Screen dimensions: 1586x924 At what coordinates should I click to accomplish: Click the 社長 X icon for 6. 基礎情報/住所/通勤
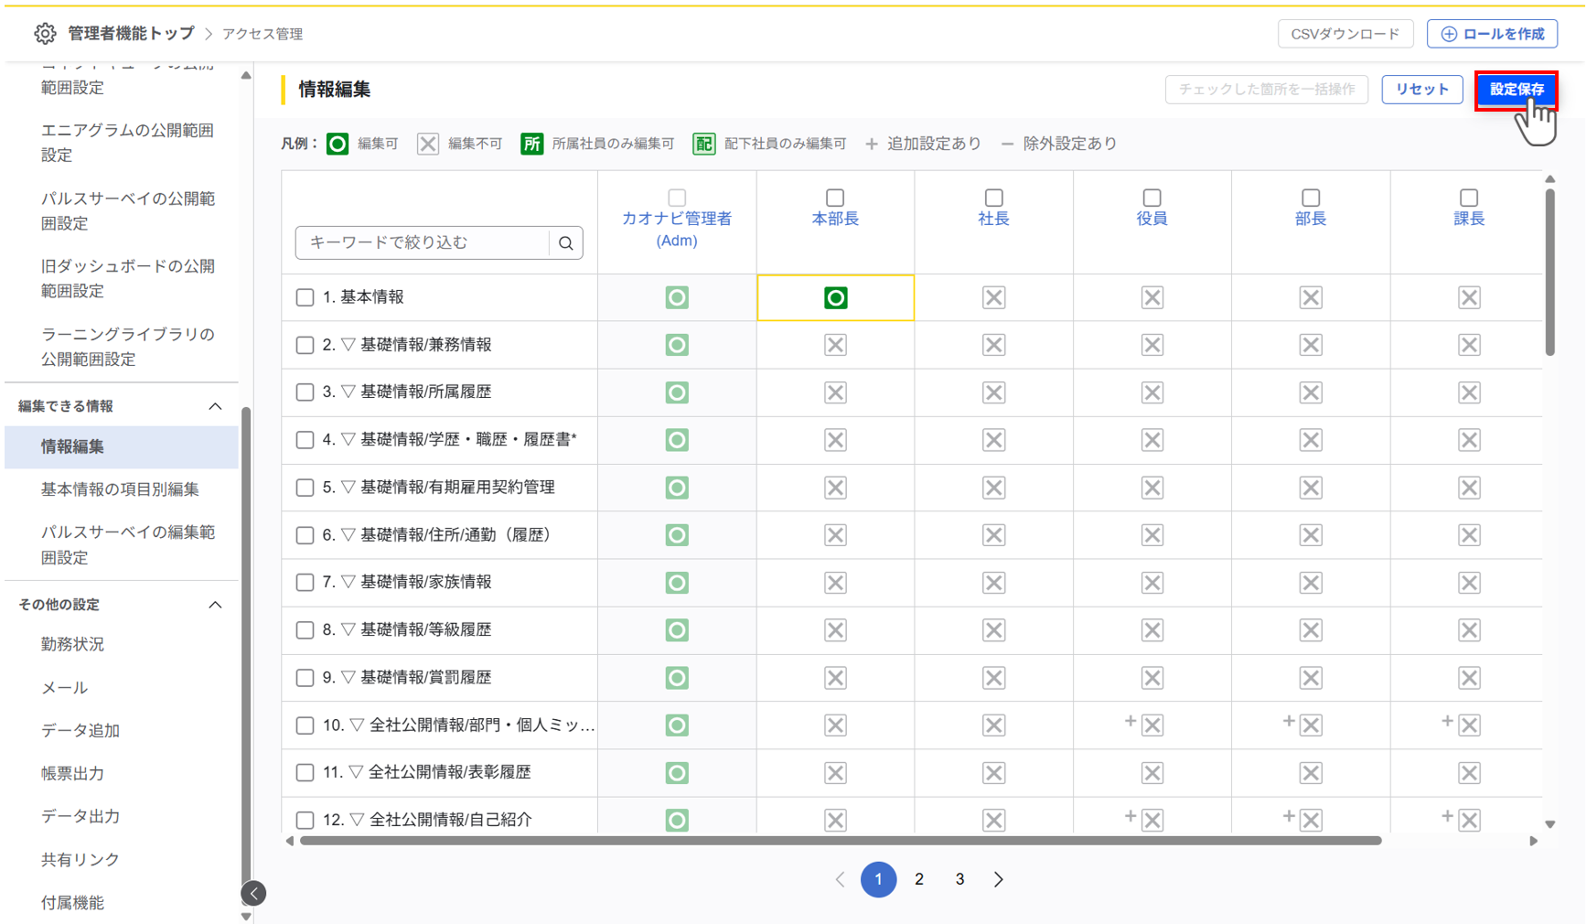coord(993,535)
